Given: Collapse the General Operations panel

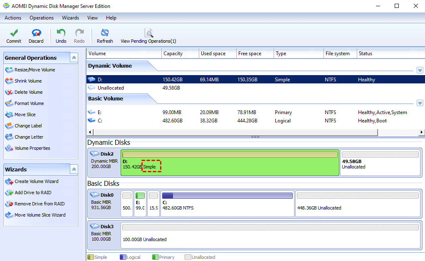Looking at the screenshot, I should 74,58.
